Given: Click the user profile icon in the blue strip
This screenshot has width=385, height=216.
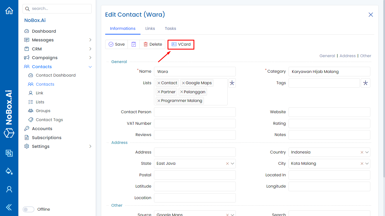Looking at the screenshot, I should [9, 189].
